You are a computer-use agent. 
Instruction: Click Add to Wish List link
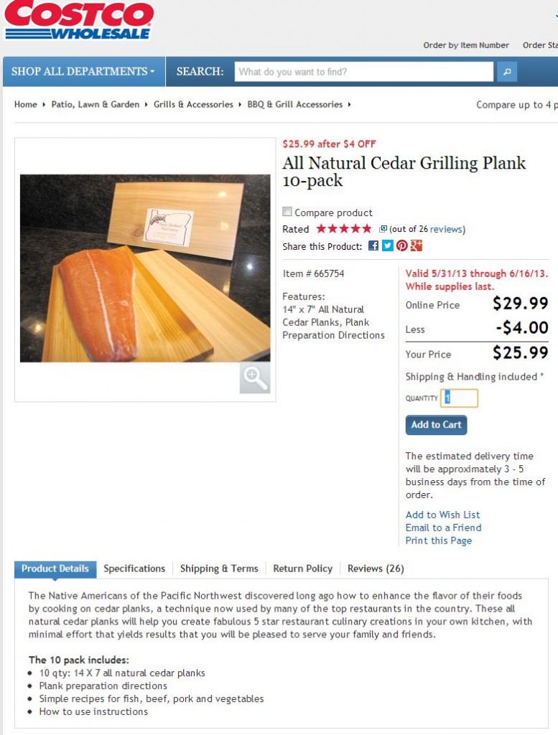pos(442,515)
